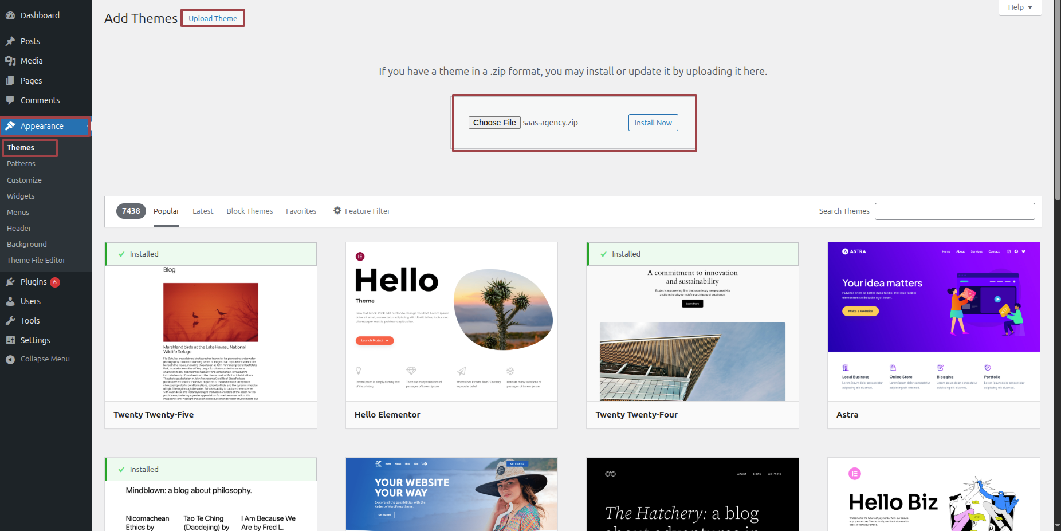Click the Twenty Twenty-Five theme title
This screenshot has width=1061, height=531.
coord(154,415)
